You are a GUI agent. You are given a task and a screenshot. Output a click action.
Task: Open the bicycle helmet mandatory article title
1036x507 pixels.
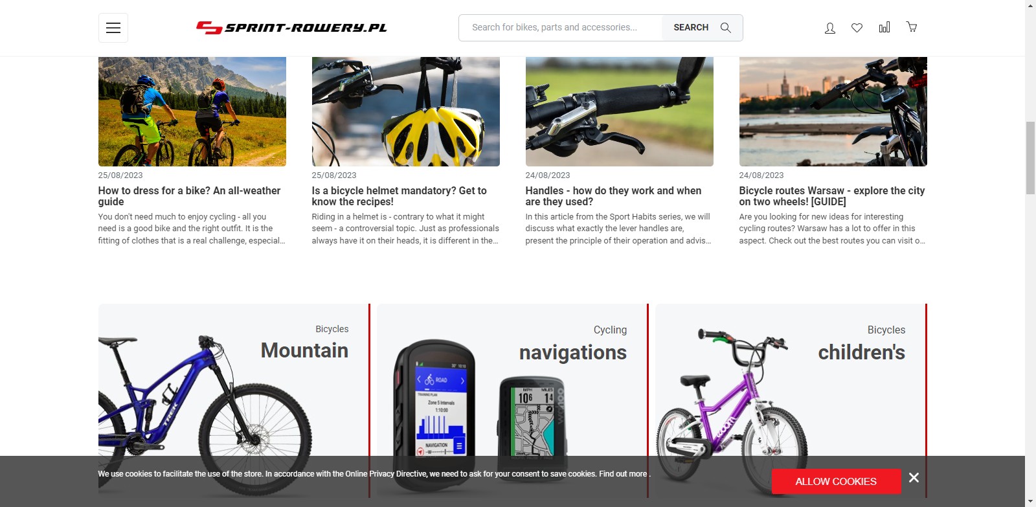(399, 196)
